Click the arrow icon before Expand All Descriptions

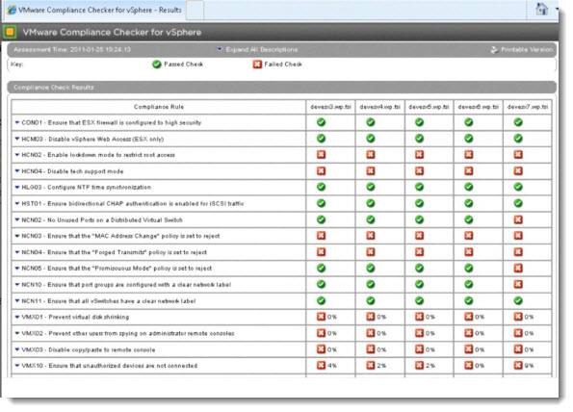click(x=220, y=49)
